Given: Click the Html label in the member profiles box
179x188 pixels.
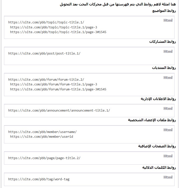Looking at the screenshot, I should [168, 130].
